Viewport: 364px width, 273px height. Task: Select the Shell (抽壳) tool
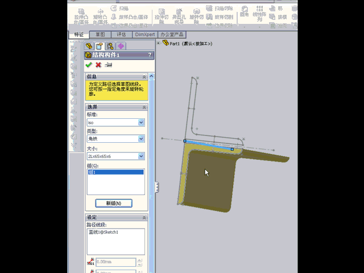tap(278, 26)
